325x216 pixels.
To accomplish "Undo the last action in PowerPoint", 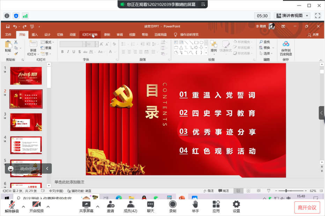I will 15,26.
